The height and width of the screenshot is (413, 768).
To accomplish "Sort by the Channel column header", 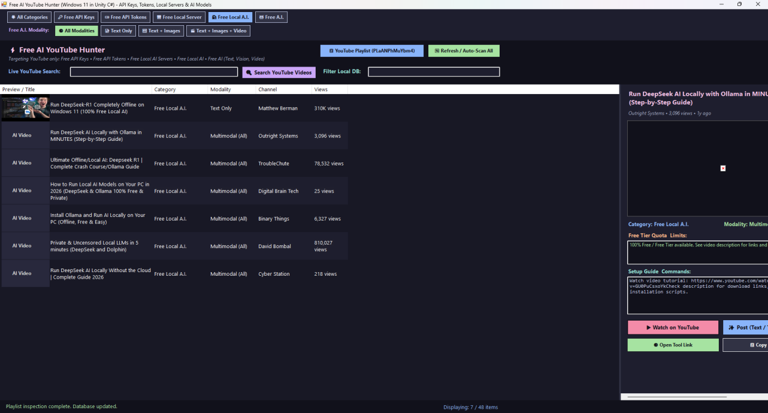I will (284, 89).
